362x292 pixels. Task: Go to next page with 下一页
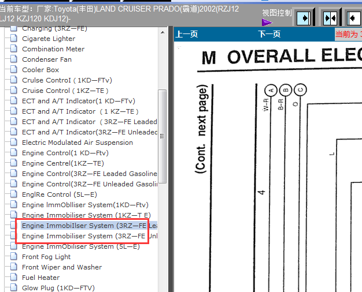(x=269, y=34)
